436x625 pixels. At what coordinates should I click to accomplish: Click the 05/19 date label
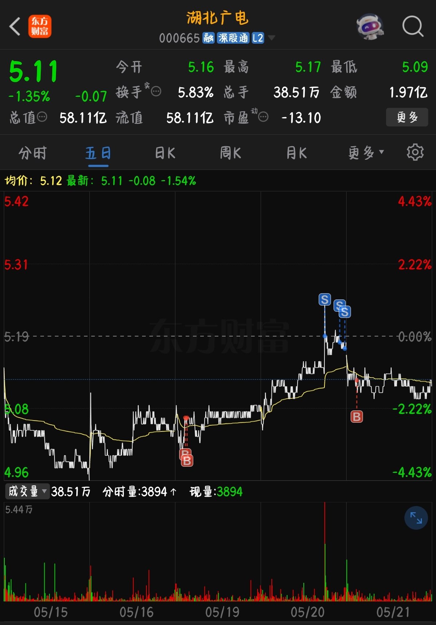(222, 612)
